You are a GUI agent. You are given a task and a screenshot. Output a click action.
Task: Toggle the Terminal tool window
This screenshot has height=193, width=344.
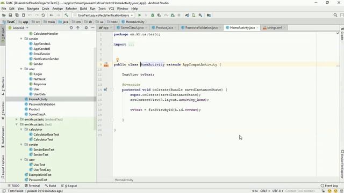click(32, 185)
